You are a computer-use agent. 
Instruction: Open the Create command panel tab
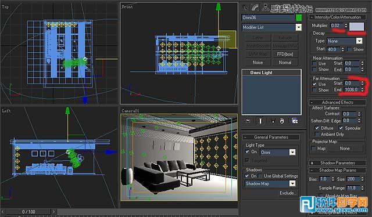(245, 8)
